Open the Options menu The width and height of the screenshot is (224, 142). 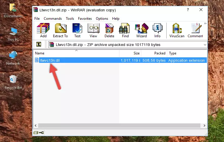pos(102,19)
